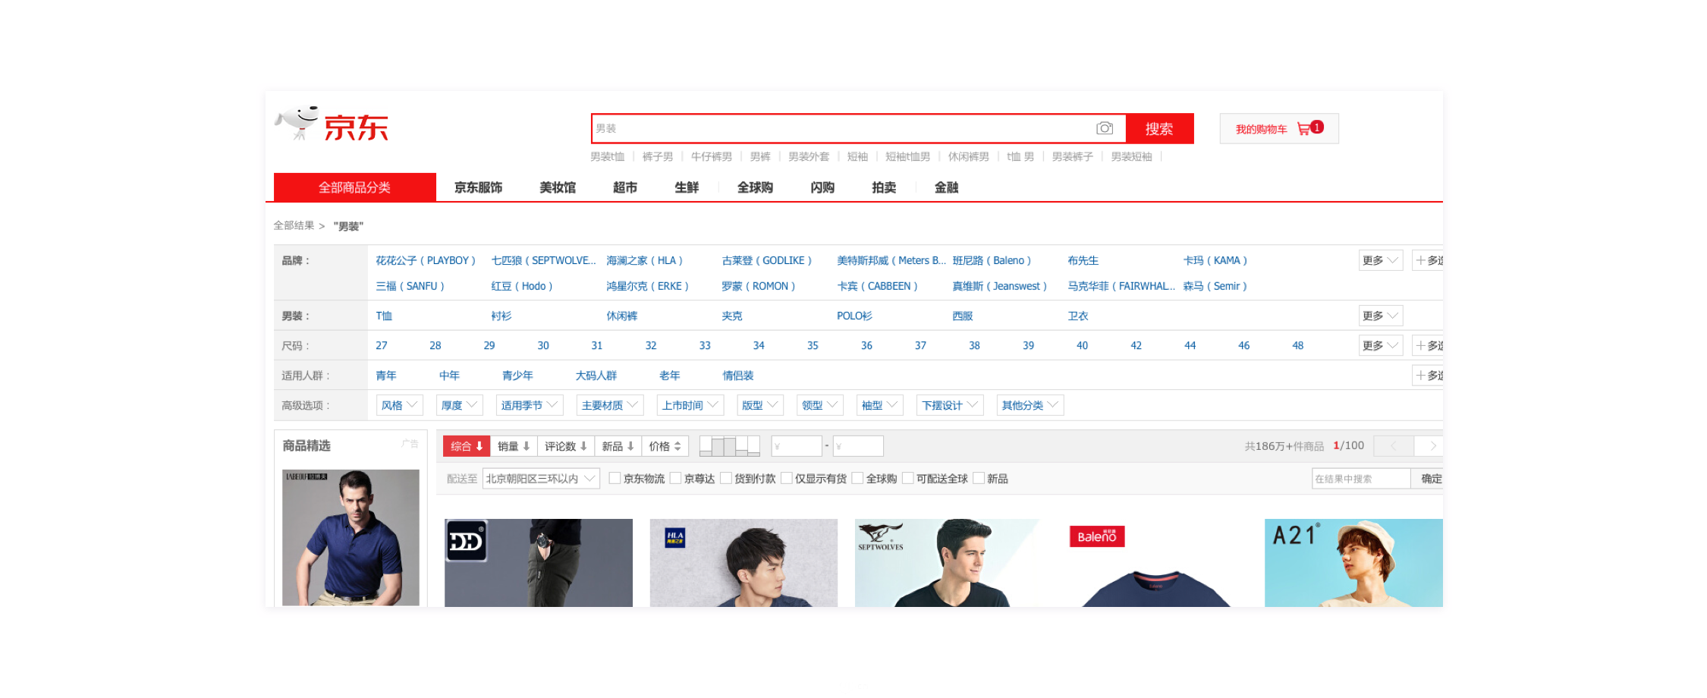Open the featured blue polo ad image

351,537
